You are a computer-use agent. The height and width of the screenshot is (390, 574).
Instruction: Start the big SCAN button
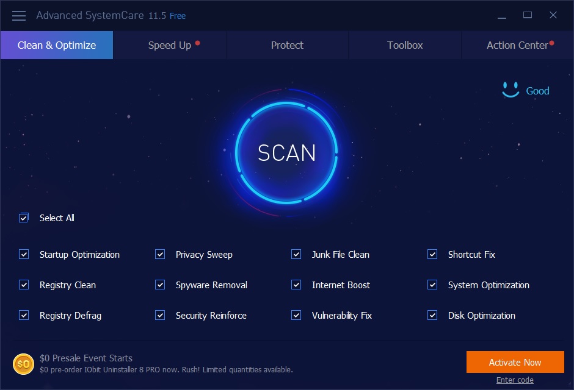coord(286,152)
